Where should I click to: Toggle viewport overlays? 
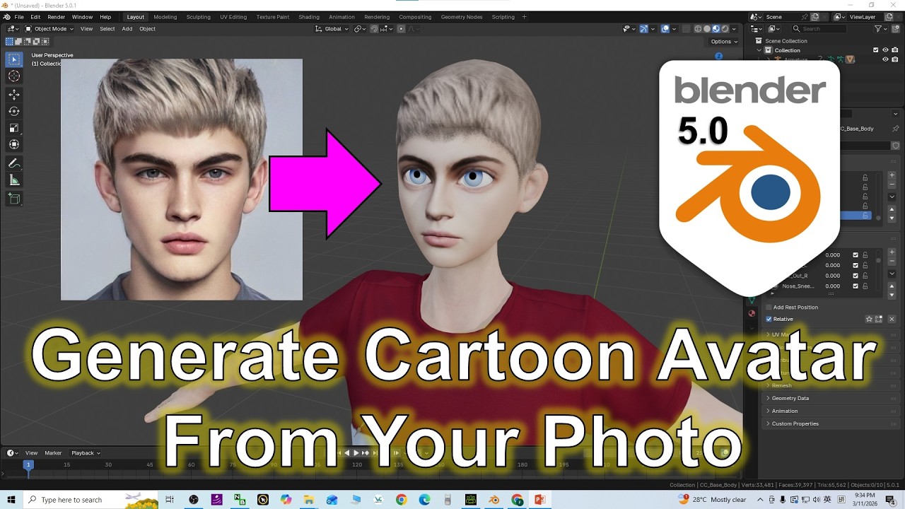pyautogui.click(x=665, y=29)
